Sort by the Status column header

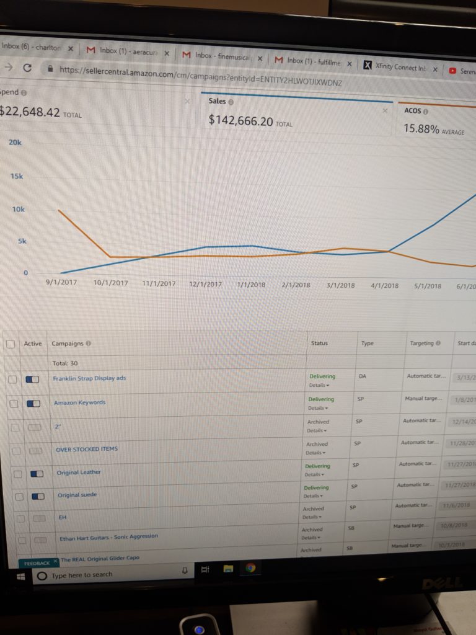tap(319, 343)
